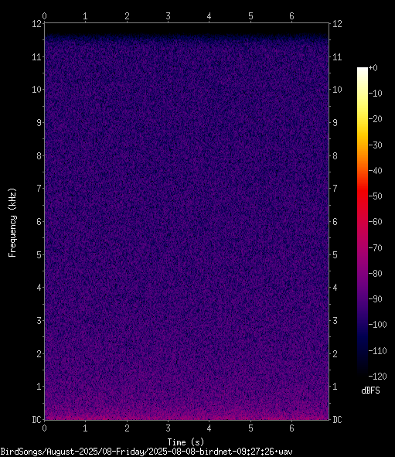Click the 1 kHz label on right axis

coord(335,387)
